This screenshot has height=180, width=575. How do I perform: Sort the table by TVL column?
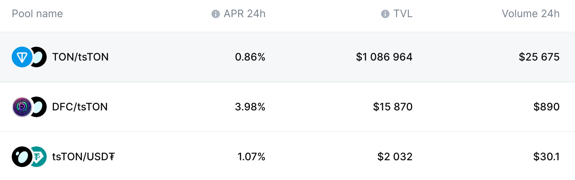pos(403,14)
